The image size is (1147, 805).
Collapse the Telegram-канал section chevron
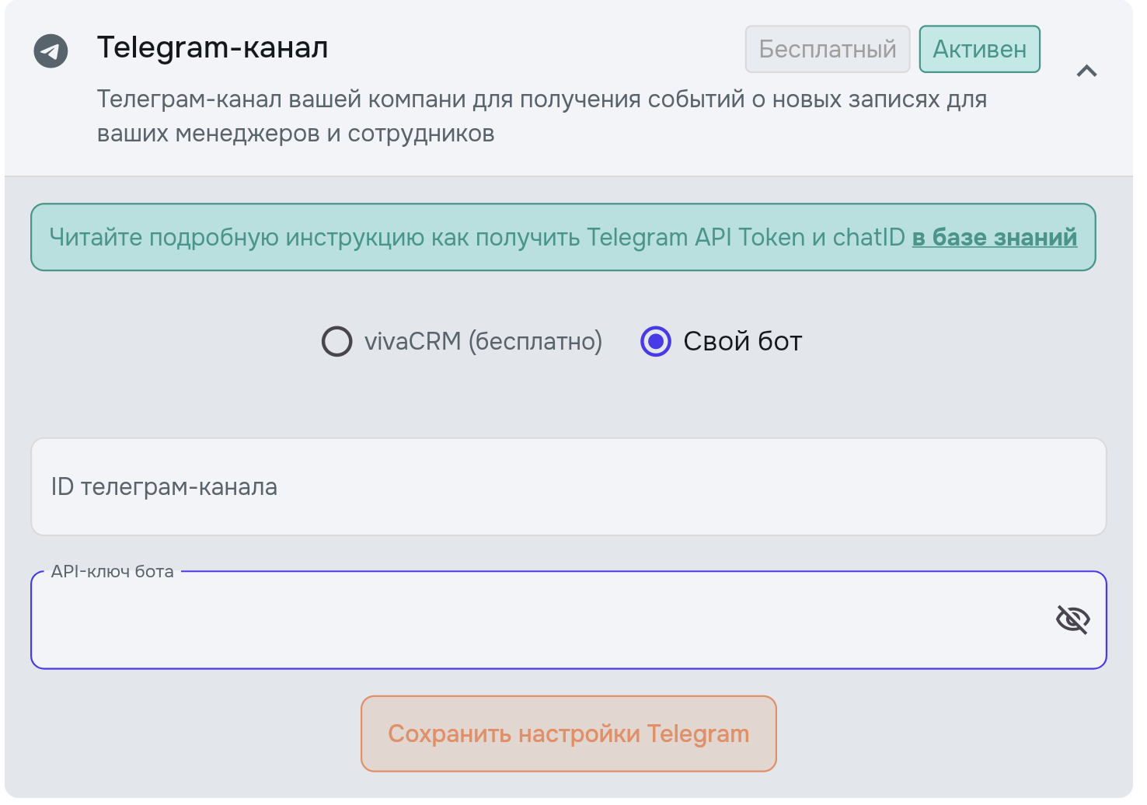click(1086, 71)
